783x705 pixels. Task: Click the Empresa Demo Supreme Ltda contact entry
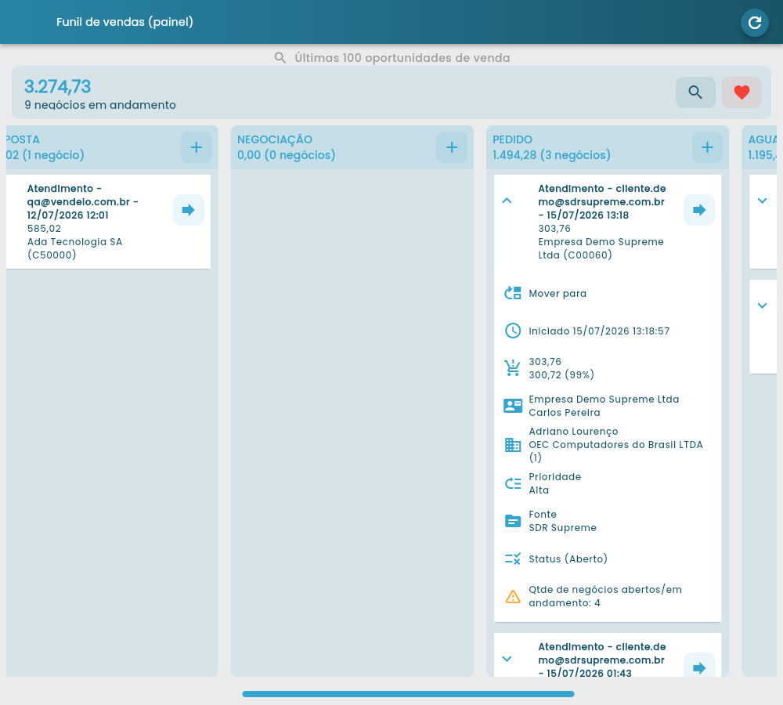608,406
